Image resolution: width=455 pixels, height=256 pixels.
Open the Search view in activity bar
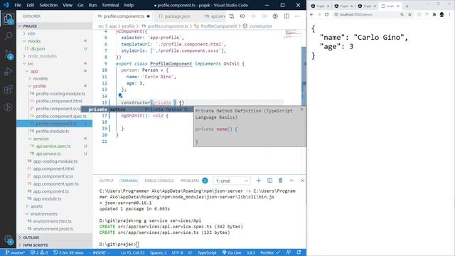[8, 36]
